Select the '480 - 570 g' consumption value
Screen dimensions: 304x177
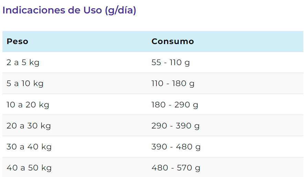176,168
